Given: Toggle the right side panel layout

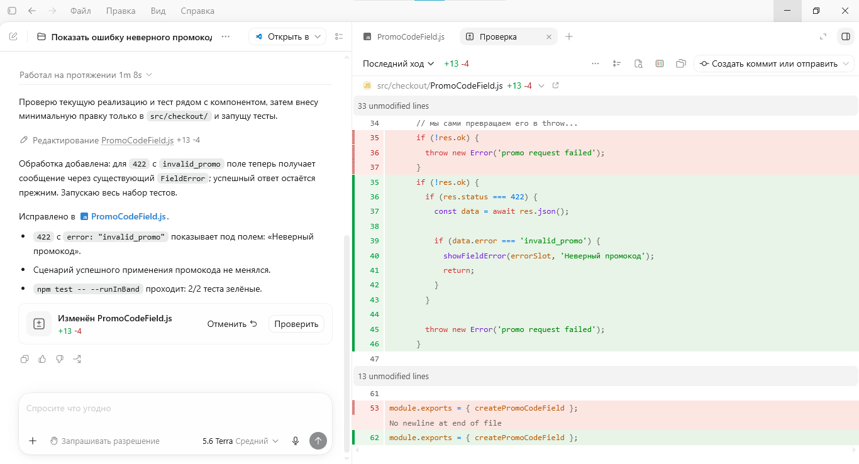Looking at the screenshot, I should click(846, 36).
